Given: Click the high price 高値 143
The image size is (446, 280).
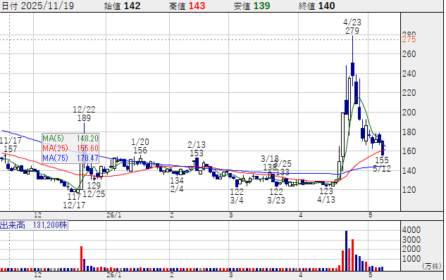Looking at the screenshot, I should click(187, 6).
